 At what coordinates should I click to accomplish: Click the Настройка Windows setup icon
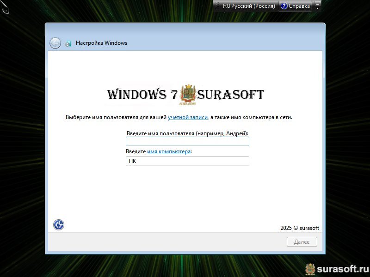[x=68, y=43]
